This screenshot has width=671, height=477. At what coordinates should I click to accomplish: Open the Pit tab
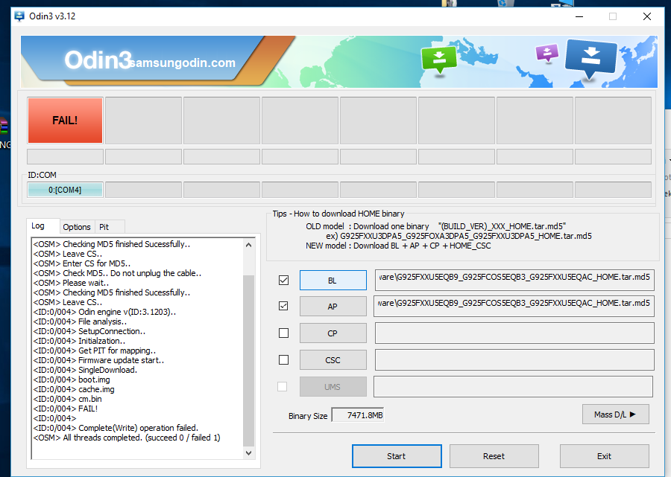(x=104, y=227)
